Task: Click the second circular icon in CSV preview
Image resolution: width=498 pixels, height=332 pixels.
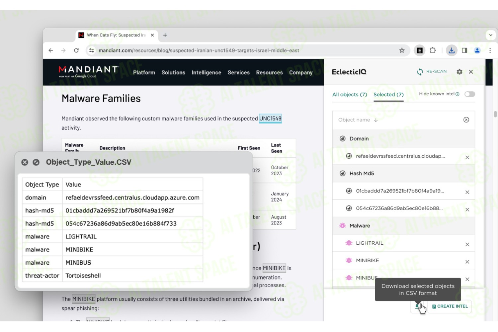Action: [36, 162]
